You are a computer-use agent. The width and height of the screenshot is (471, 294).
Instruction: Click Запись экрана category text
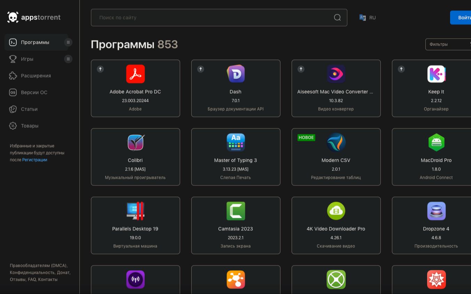click(235, 246)
